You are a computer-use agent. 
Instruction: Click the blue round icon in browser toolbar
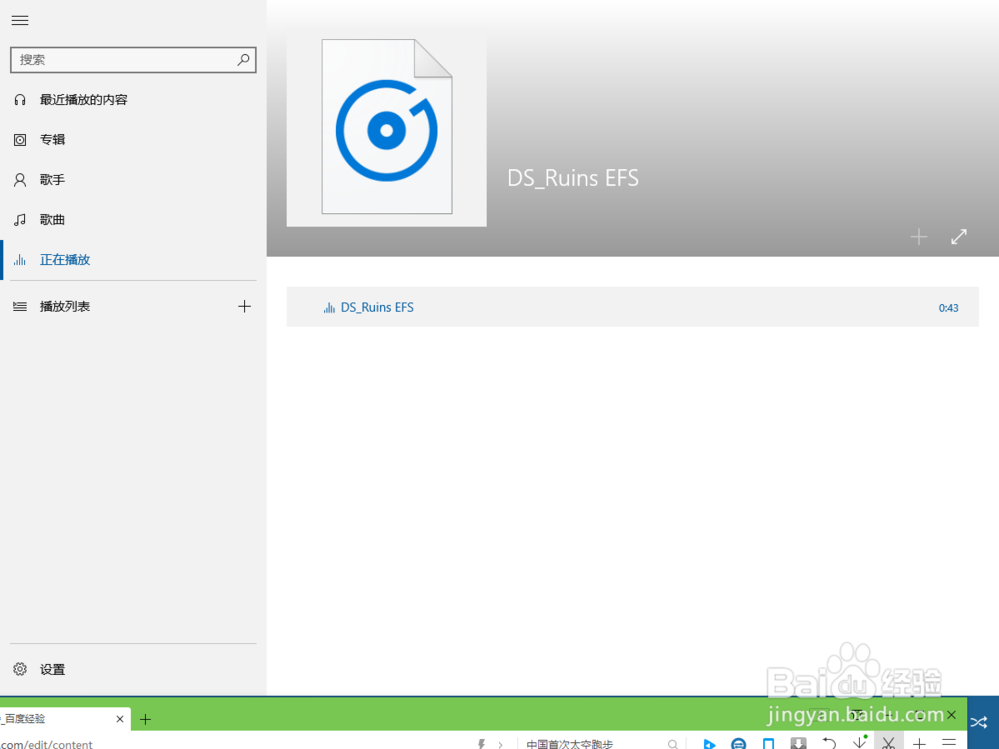[739, 743]
